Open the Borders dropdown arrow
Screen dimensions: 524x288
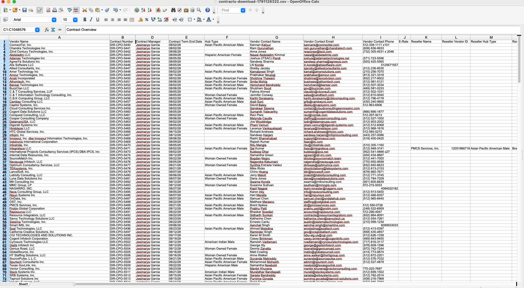(194, 20)
